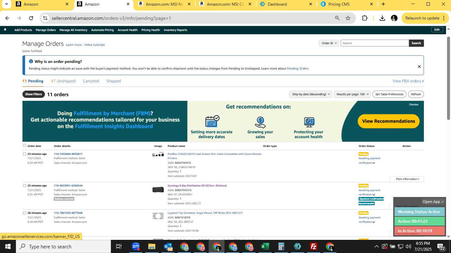
Task: Open the Chrome profile avatar
Action: 394,18
